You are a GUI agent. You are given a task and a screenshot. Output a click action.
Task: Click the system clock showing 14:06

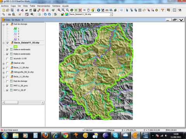176,134
